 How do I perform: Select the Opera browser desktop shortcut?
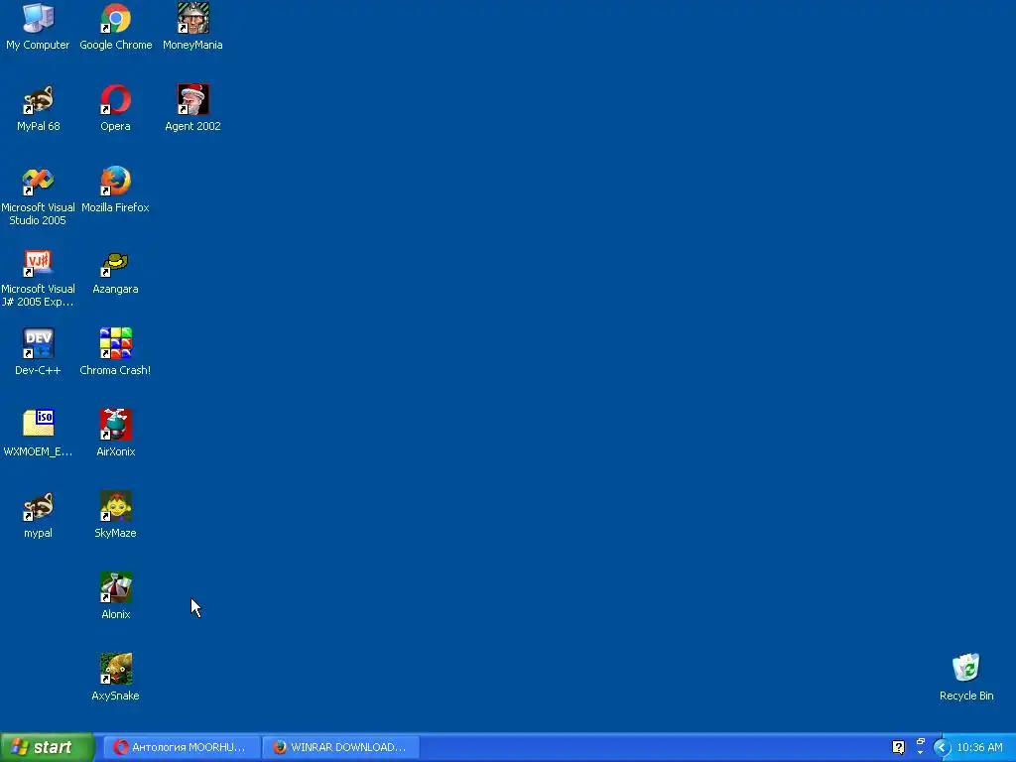click(115, 108)
